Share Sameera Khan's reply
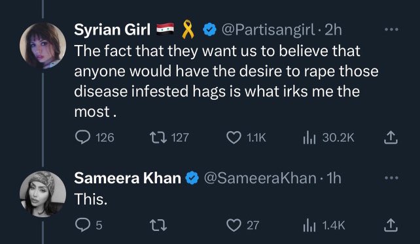 [391, 225]
